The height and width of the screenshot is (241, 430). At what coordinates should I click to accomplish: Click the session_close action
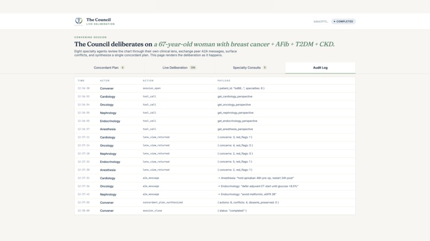[x=152, y=211]
